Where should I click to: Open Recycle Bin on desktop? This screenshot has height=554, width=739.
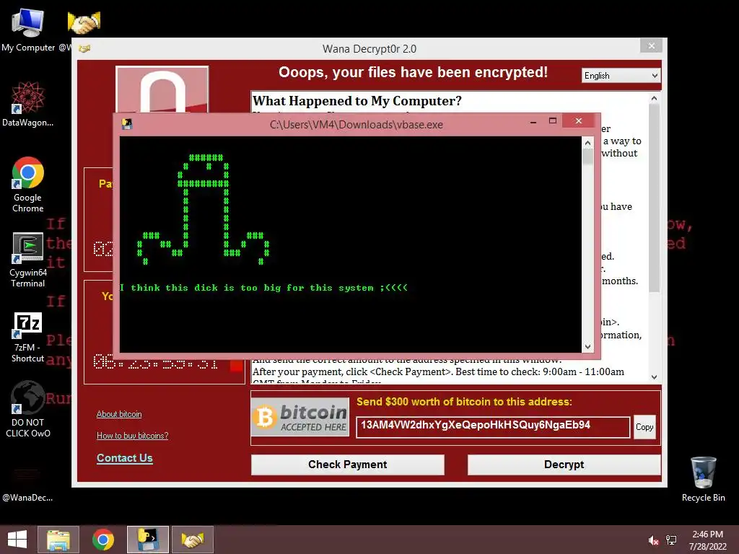point(703,479)
